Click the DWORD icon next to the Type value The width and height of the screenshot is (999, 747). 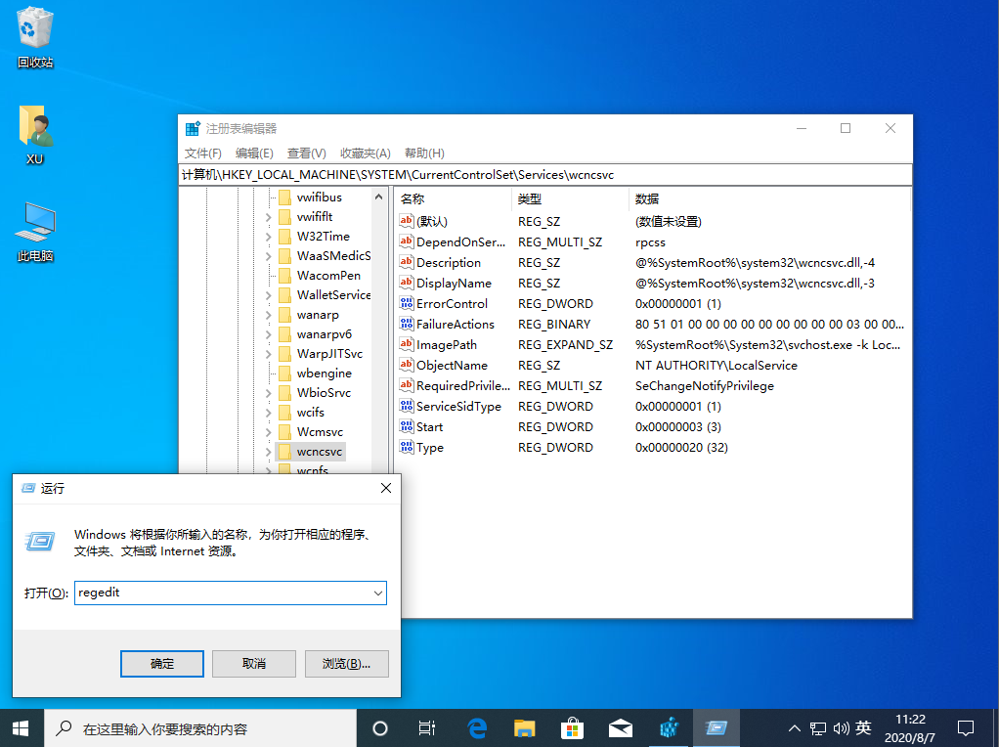pos(407,447)
